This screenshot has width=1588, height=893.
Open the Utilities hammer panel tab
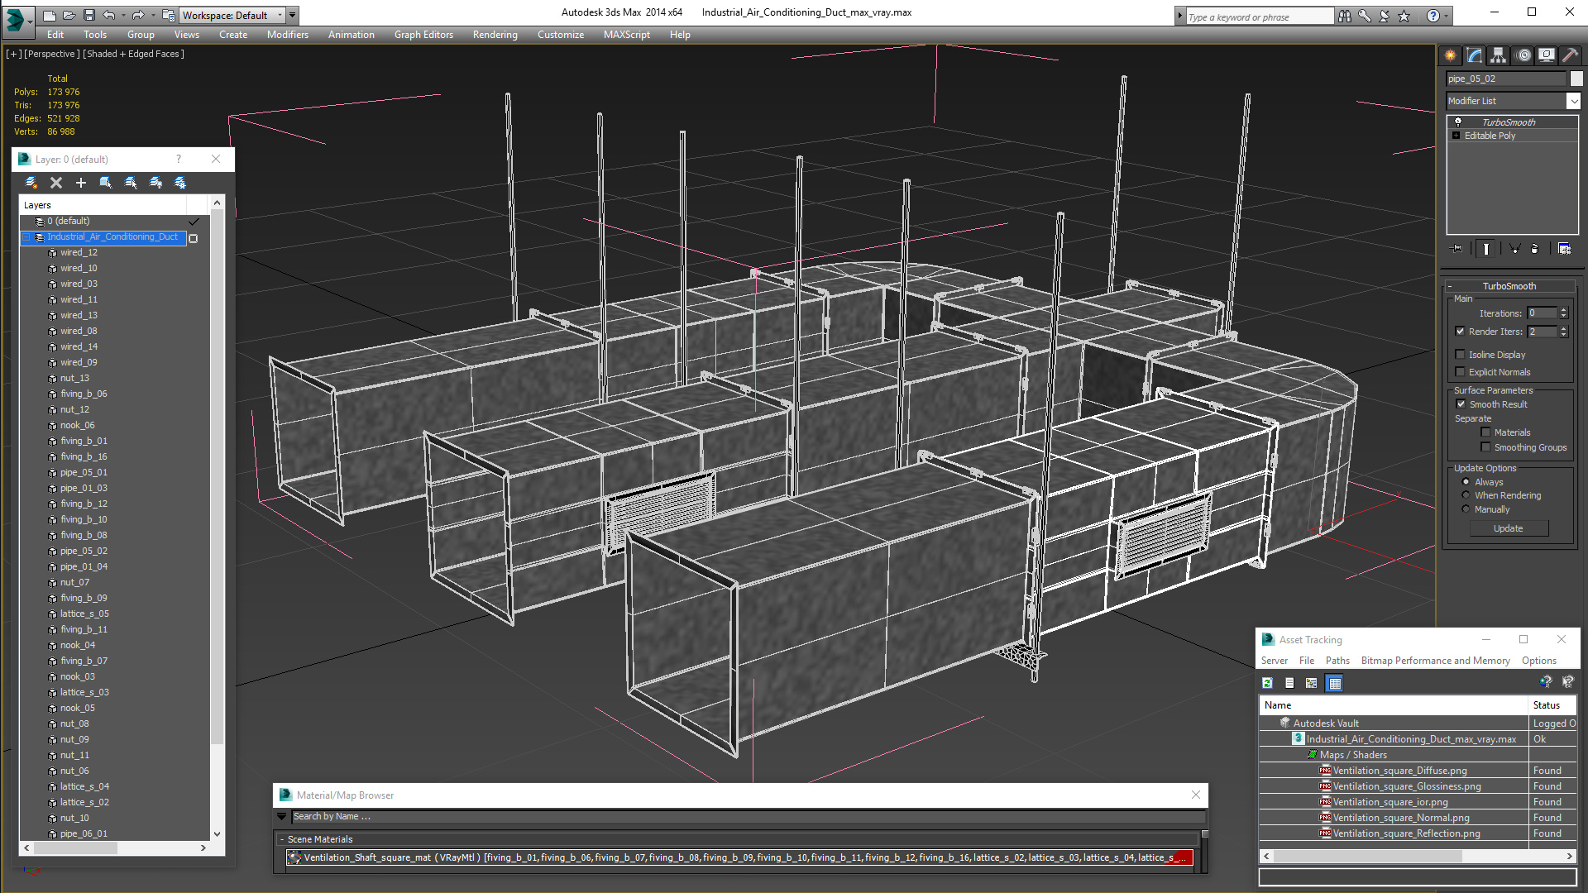pyautogui.click(x=1570, y=55)
